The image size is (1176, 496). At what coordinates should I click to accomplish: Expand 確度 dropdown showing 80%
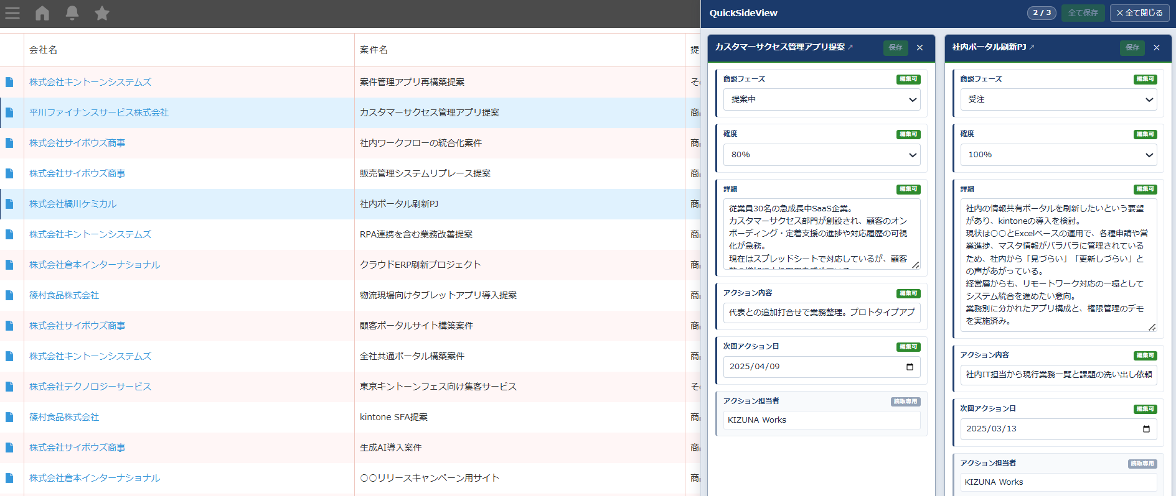(x=822, y=155)
